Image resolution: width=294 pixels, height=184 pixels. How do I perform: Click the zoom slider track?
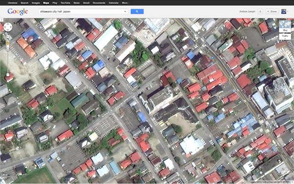pos(8,62)
